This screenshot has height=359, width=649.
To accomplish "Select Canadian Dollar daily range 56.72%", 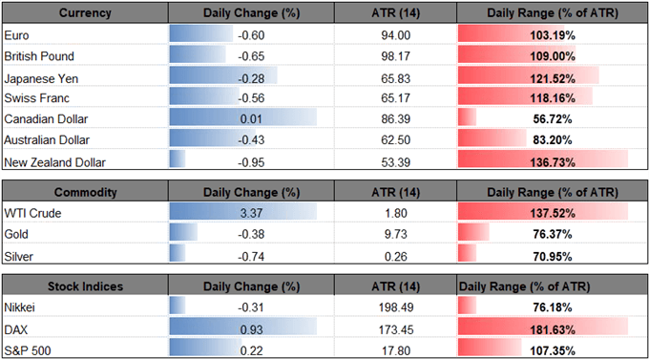I will (553, 119).
